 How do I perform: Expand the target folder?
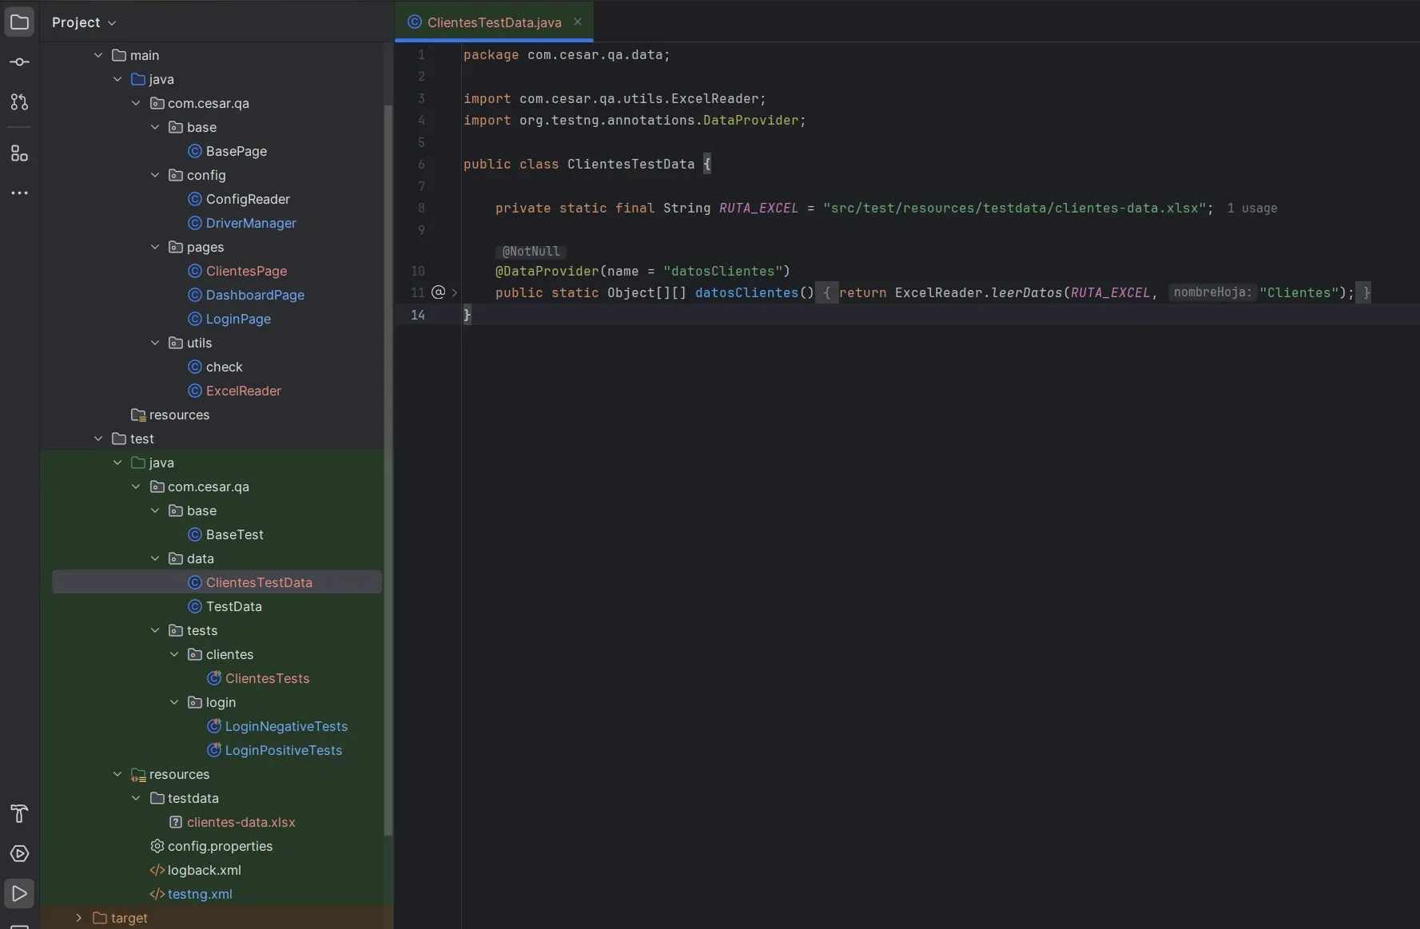(78, 918)
